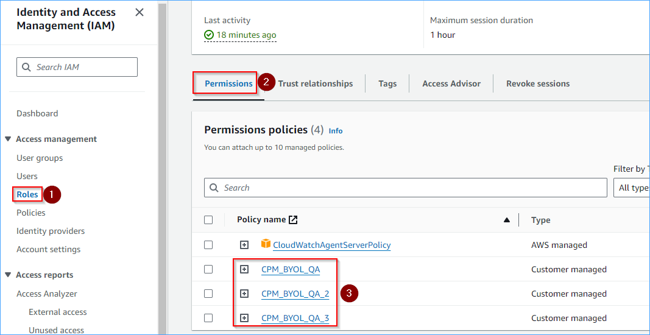650x335 pixels.
Task: Click the CloudWatchAgentServerPolicy orange cube icon
Action: pyautogui.click(x=266, y=245)
